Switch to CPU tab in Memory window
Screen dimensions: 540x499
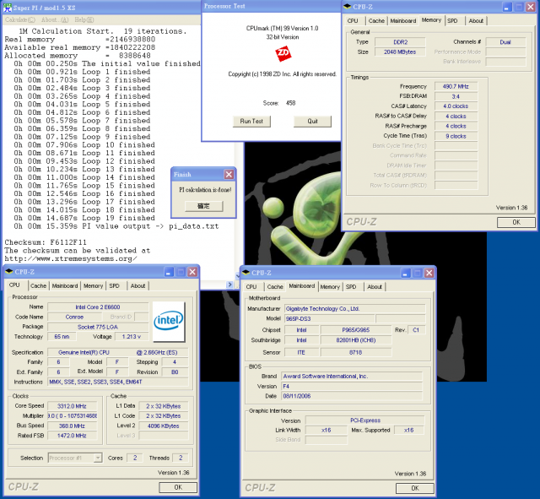point(353,20)
